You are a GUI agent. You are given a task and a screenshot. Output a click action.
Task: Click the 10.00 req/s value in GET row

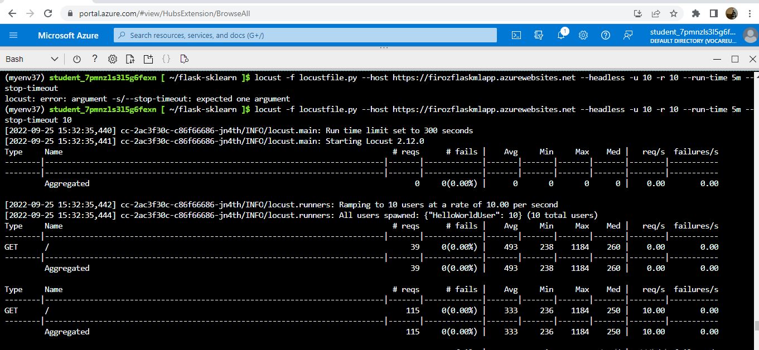654,310
